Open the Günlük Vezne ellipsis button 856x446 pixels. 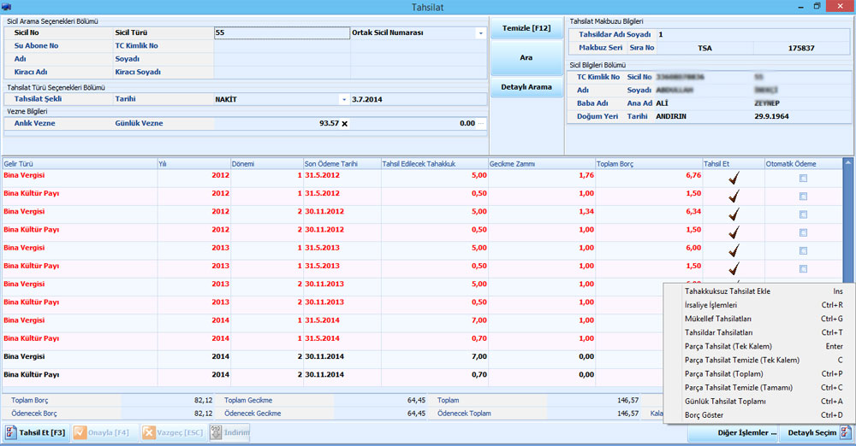point(481,123)
